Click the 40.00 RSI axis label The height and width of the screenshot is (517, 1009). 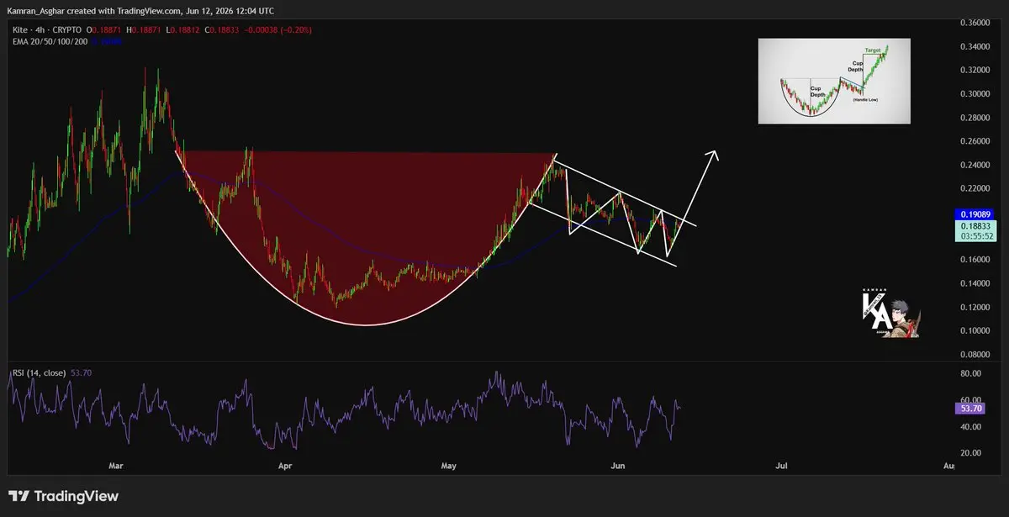pos(972,427)
